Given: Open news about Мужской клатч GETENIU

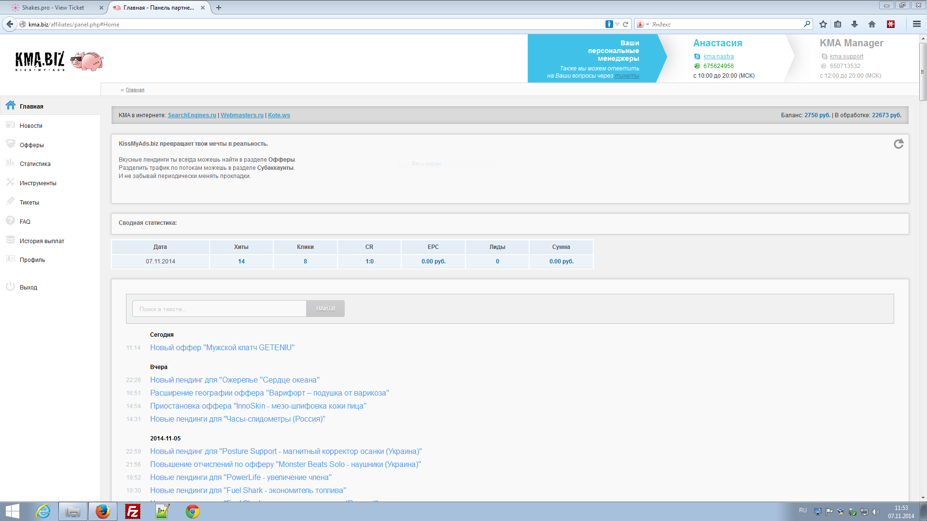Looking at the screenshot, I should pyautogui.click(x=222, y=348).
